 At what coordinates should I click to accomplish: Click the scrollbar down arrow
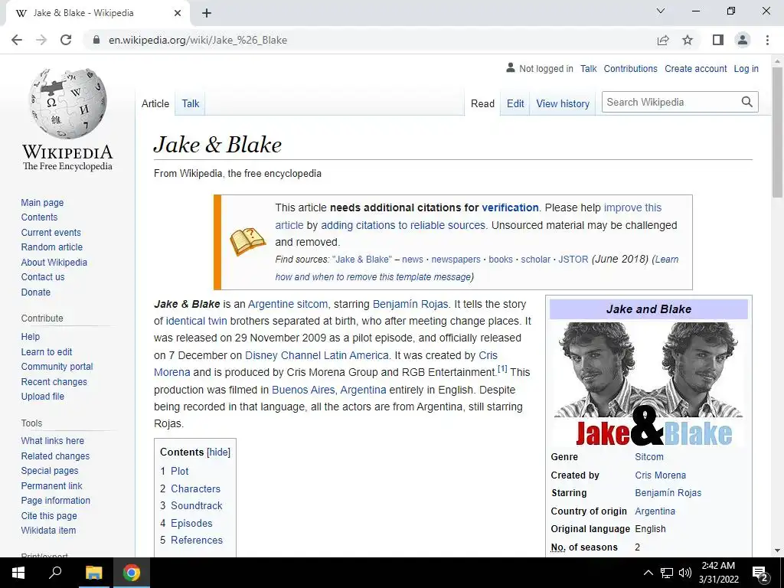(x=777, y=550)
